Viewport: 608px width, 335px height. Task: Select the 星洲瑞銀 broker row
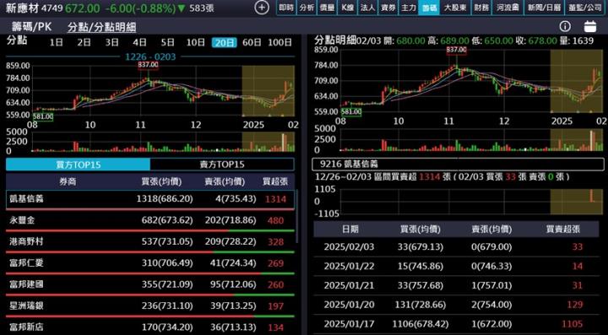click(x=150, y=305)
